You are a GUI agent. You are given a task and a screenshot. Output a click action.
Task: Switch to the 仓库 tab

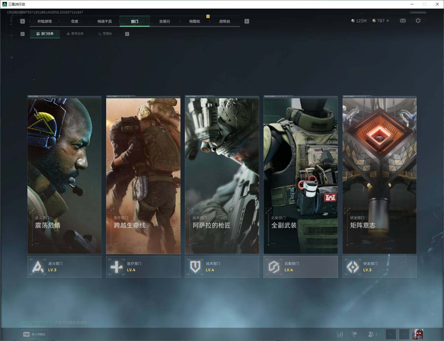75,21
